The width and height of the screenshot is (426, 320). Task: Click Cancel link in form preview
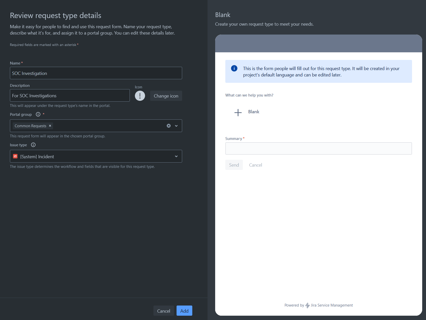tap(255, 165)
